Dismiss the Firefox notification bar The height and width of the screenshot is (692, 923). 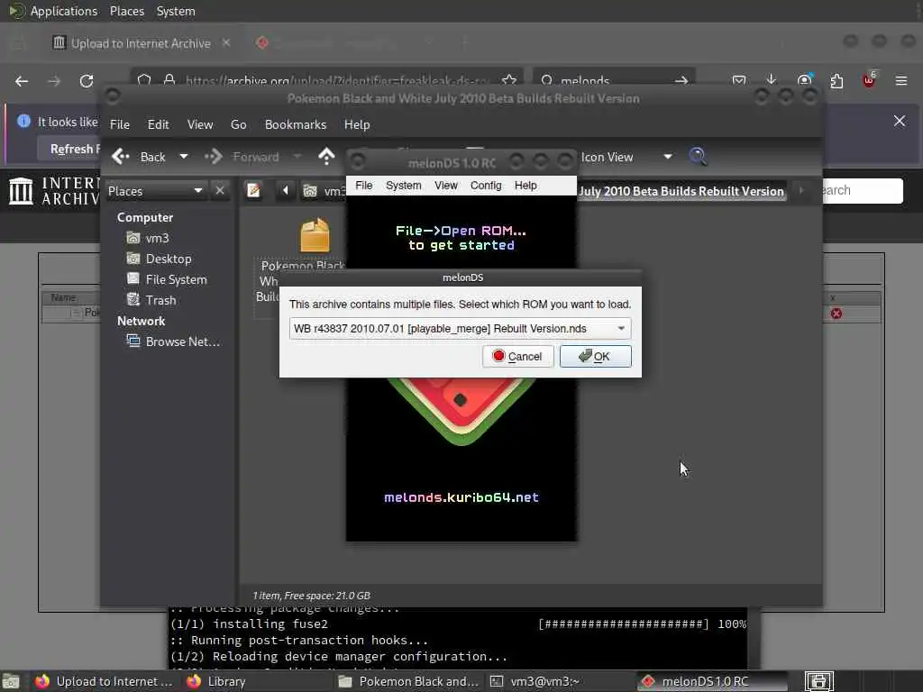900,121
